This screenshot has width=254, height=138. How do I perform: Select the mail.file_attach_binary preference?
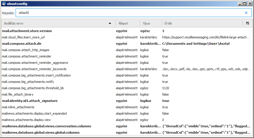[127, 94]
